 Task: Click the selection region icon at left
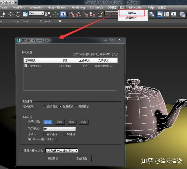(x=3, y=14)
